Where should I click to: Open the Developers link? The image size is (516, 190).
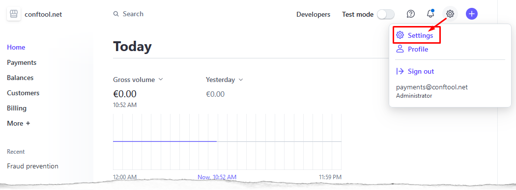coord(314,14)
